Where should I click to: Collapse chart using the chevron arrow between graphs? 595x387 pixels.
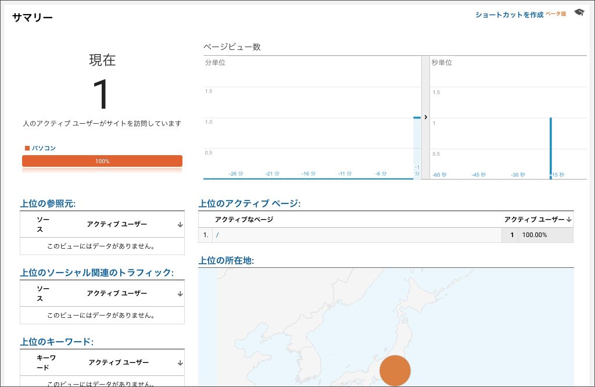click(426, 117)
